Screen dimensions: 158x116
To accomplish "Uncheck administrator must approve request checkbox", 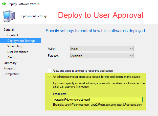I will click(50, 77).
